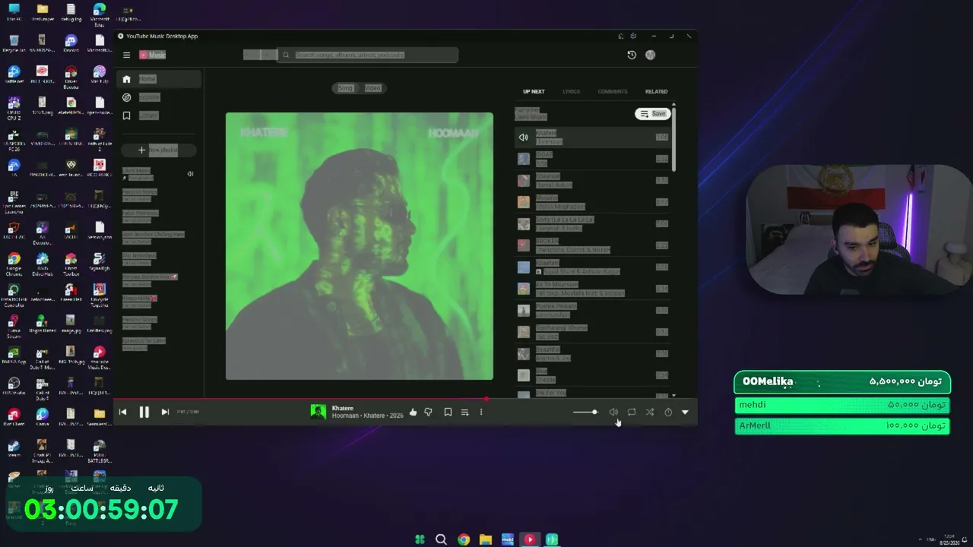Play the queue song "Sorry (La La La La La)"
This screenshot has width=973, height=547.
coord(593,224)
